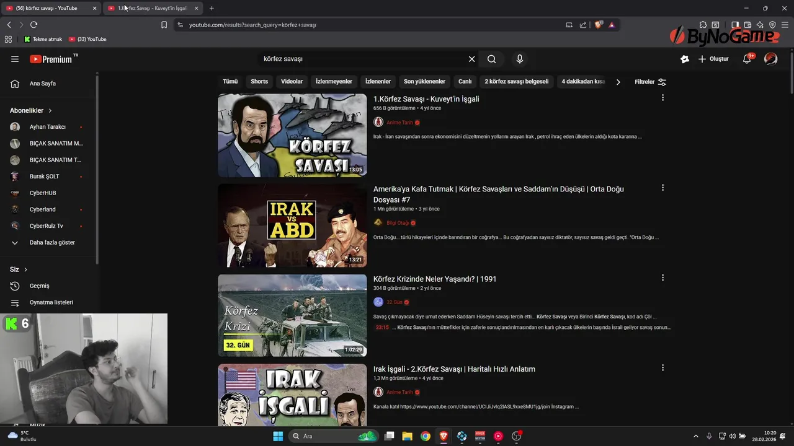This screenshot has height=446, width=794.
Task: Open File Explorer from the taskbar
Action: (408, 436)
